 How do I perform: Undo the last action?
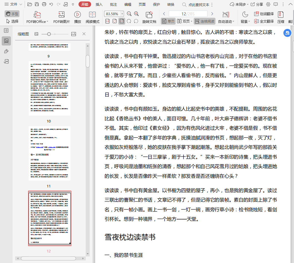pyautogui.click(x=51, y=4)
